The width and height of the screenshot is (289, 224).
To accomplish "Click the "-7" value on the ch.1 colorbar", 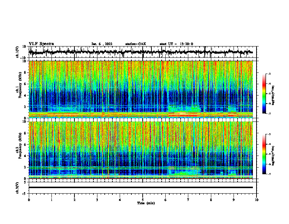I will 269,113.
